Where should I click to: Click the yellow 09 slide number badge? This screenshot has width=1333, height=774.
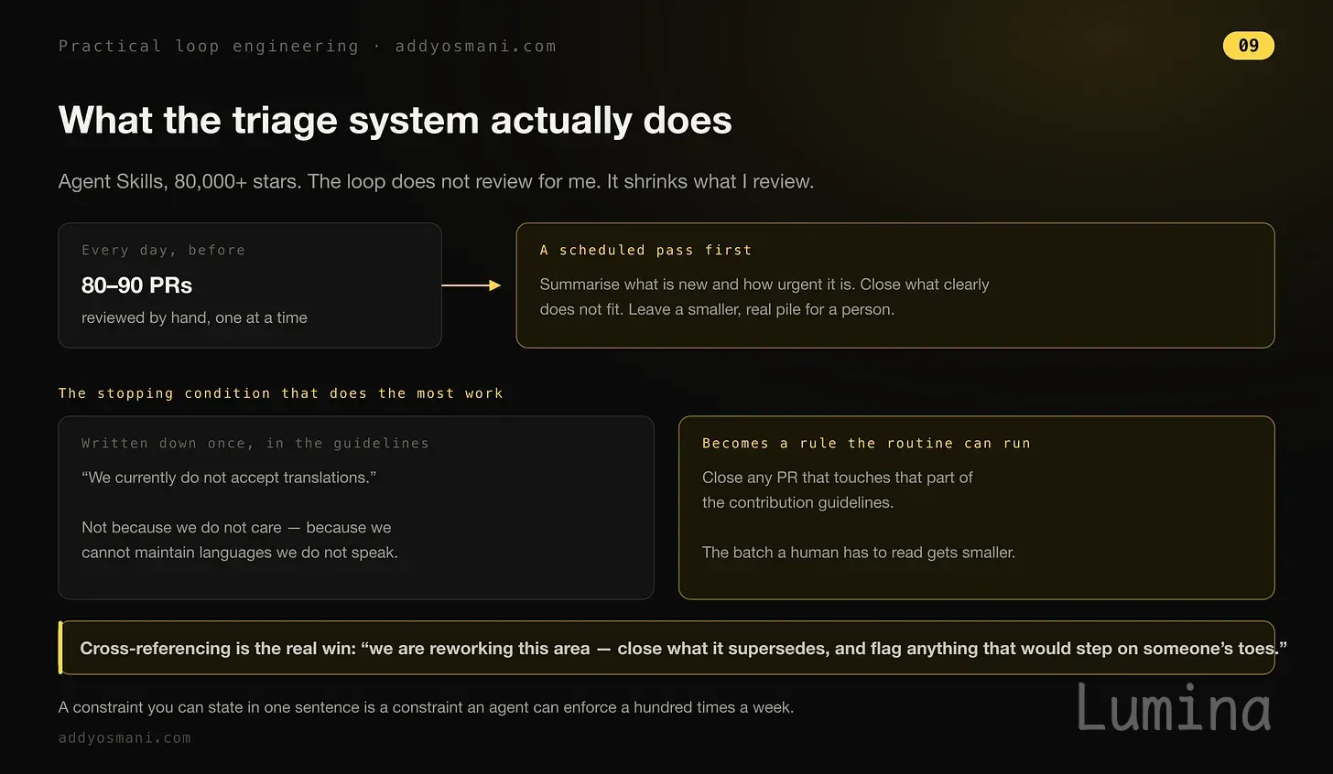click(1248, 46)
